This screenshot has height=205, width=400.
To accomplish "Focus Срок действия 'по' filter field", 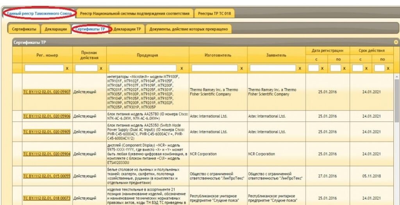I will tap(380, 68).
